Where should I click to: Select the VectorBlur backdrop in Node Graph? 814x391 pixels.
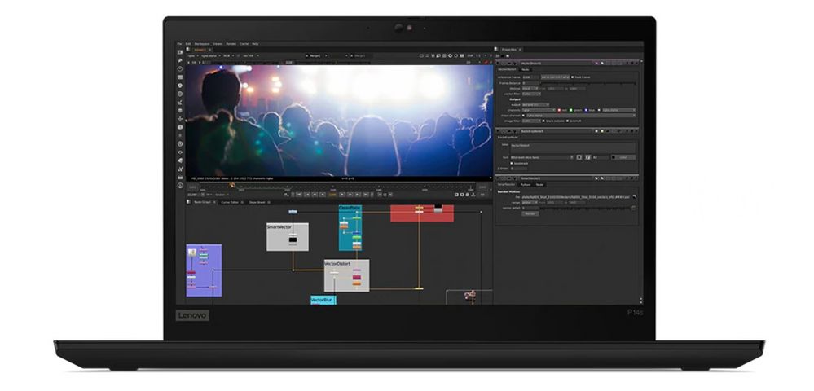coord(323,300)
